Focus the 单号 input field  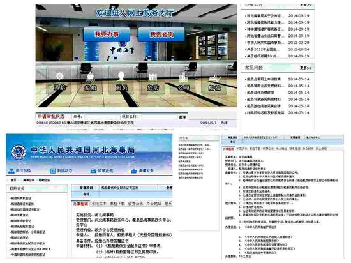(x=102, y=117)
